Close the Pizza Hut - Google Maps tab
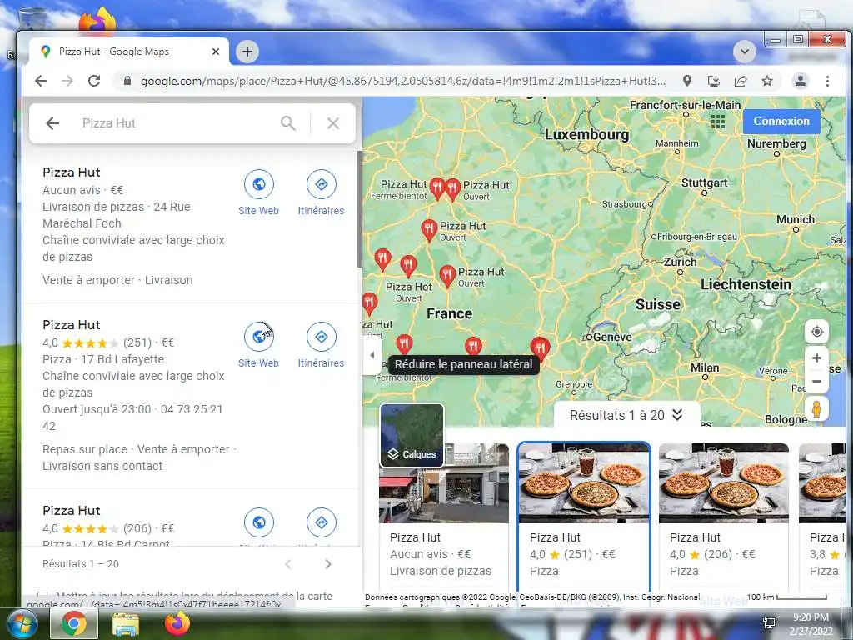The width and height of the screenshot is (853, 640). 216,52
